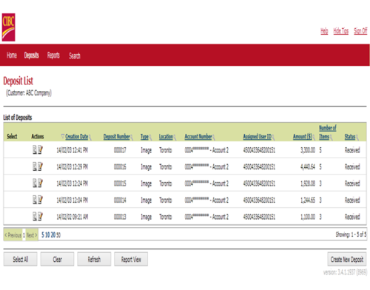Click the Report View button
Image resolution: width=370 pixels, height=290 pixels.
click(x=131, y=259)
